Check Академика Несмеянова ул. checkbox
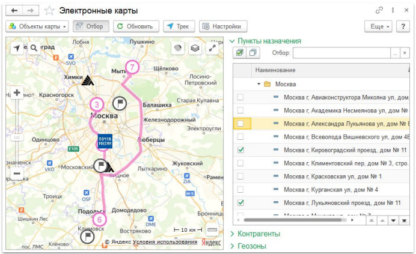Image resolution: width=416 pixels, height=254 pixels. [x=240, y=110]
